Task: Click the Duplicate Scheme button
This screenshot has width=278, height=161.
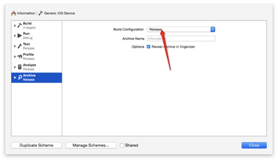Action: click(x=36, y=145)
